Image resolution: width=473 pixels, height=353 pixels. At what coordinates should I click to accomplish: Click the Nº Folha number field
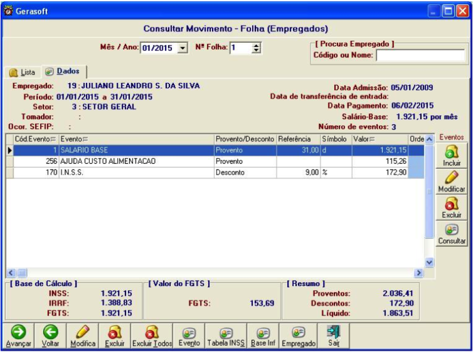tap(241, 48)
